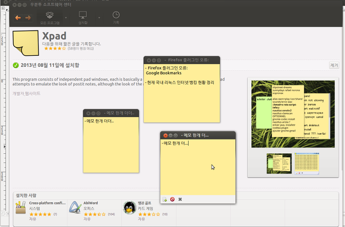Click the Xpad title heading
The image size is (345, 227).
[x=55, y=36]
